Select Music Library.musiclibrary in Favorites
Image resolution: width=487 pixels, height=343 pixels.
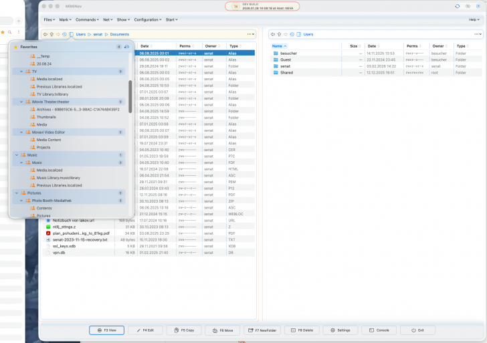coord(58,178)
